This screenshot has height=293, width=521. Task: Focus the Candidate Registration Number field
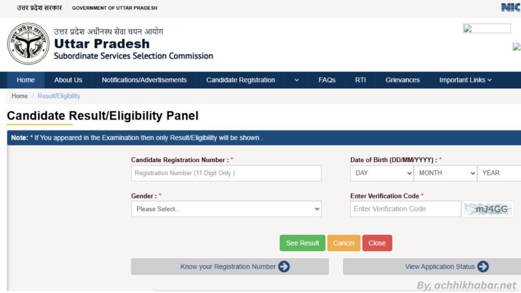(x=226, y=173)
